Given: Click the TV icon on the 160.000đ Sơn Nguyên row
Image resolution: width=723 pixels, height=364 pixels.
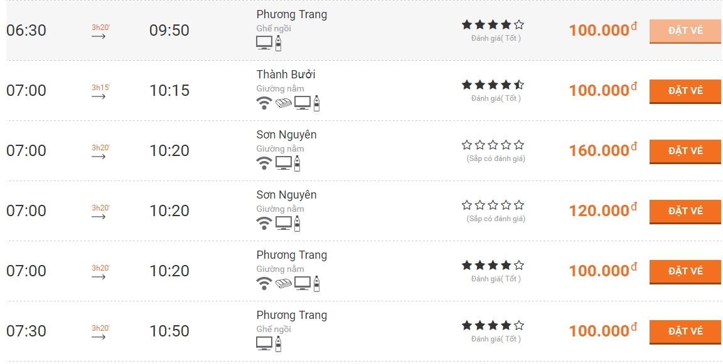Looking at the screenshot, I should click(284, 164).
